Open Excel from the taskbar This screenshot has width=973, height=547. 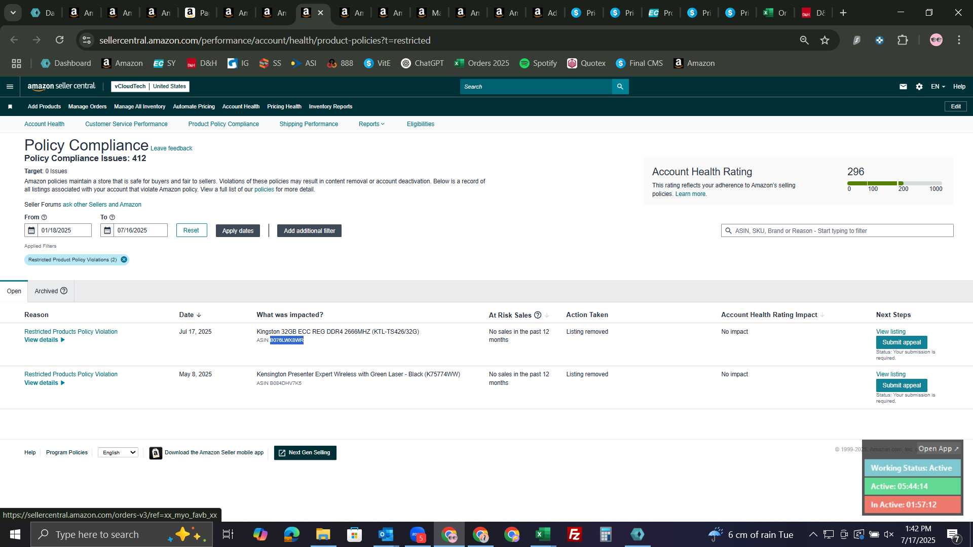click(543, 534)
